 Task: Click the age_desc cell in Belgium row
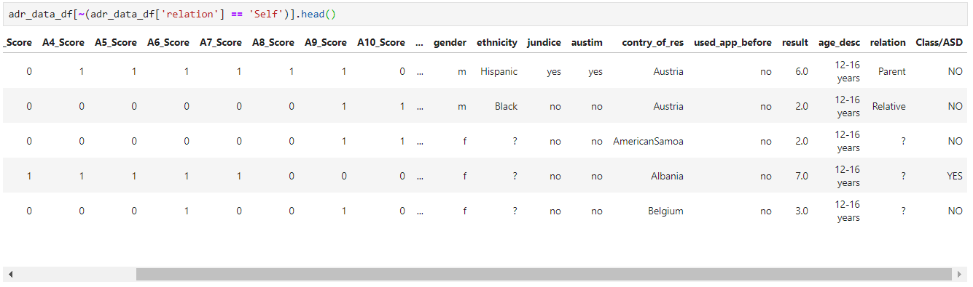tap(848, 211)
